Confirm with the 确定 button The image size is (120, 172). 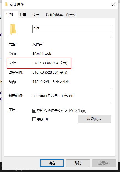(52, 163)
